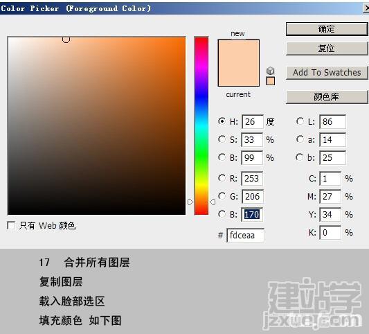Click the G green value field

(x=252, y=196)
